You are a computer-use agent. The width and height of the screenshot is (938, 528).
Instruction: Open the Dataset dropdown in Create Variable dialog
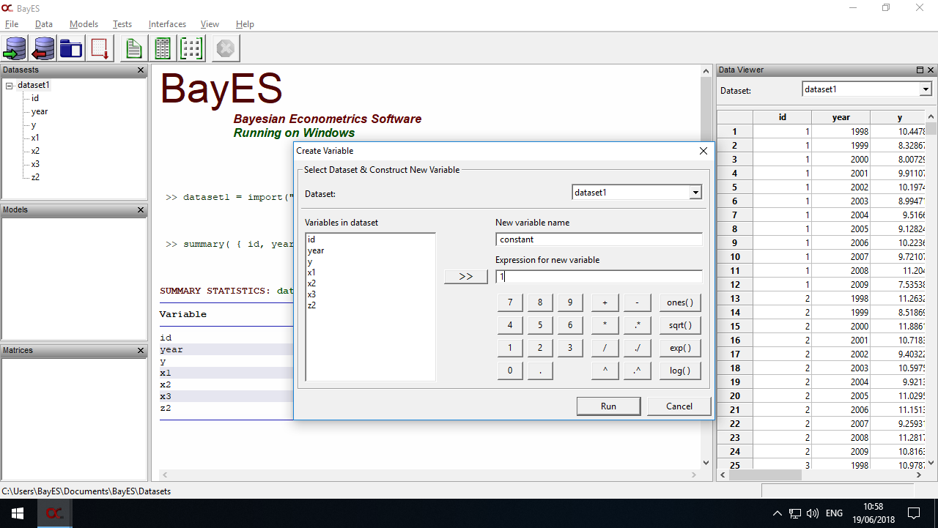pos(695,193)
